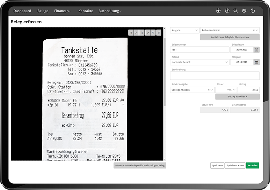The width and height of the screenshot is (270, 190).
Task: Expand the Zahlart dropdown
Action: pyautogui.click(x=199, y=62)
